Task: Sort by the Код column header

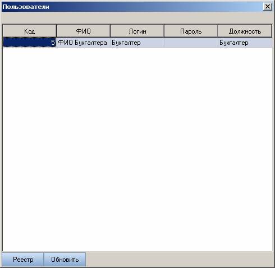Action: tap(29, 31)
